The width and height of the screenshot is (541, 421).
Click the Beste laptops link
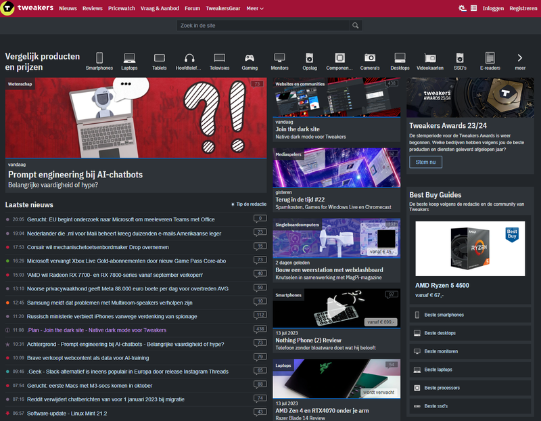pos(438,370)
